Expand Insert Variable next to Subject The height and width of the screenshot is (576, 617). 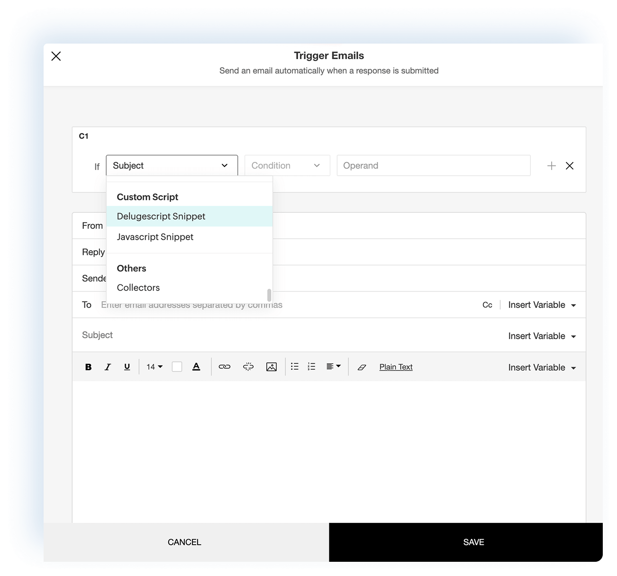pos(542,335)
